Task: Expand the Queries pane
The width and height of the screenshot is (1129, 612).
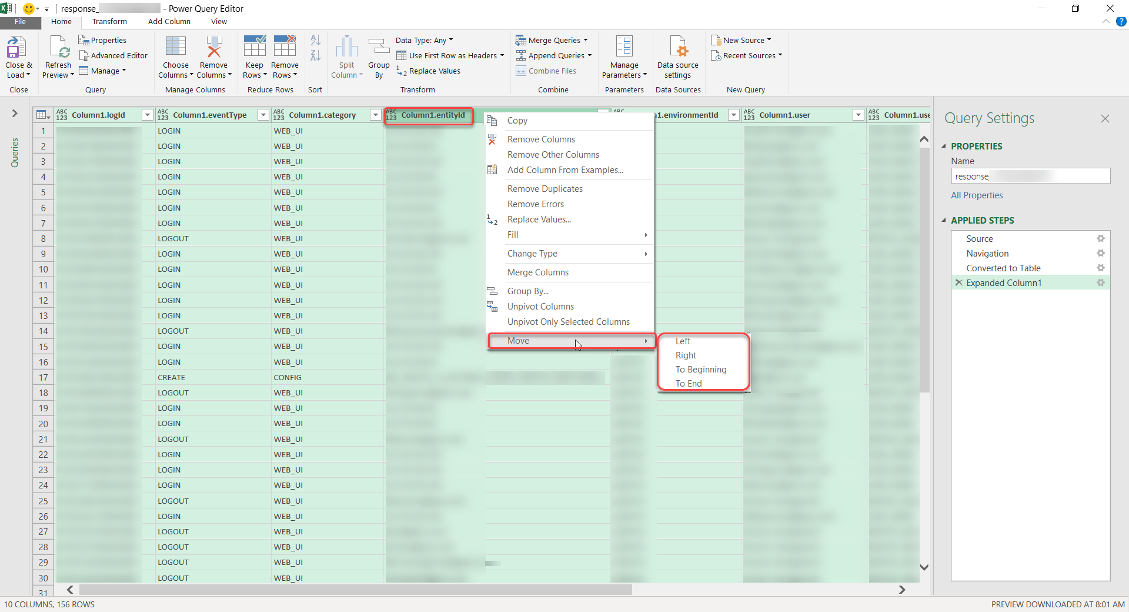Action: 15,113
